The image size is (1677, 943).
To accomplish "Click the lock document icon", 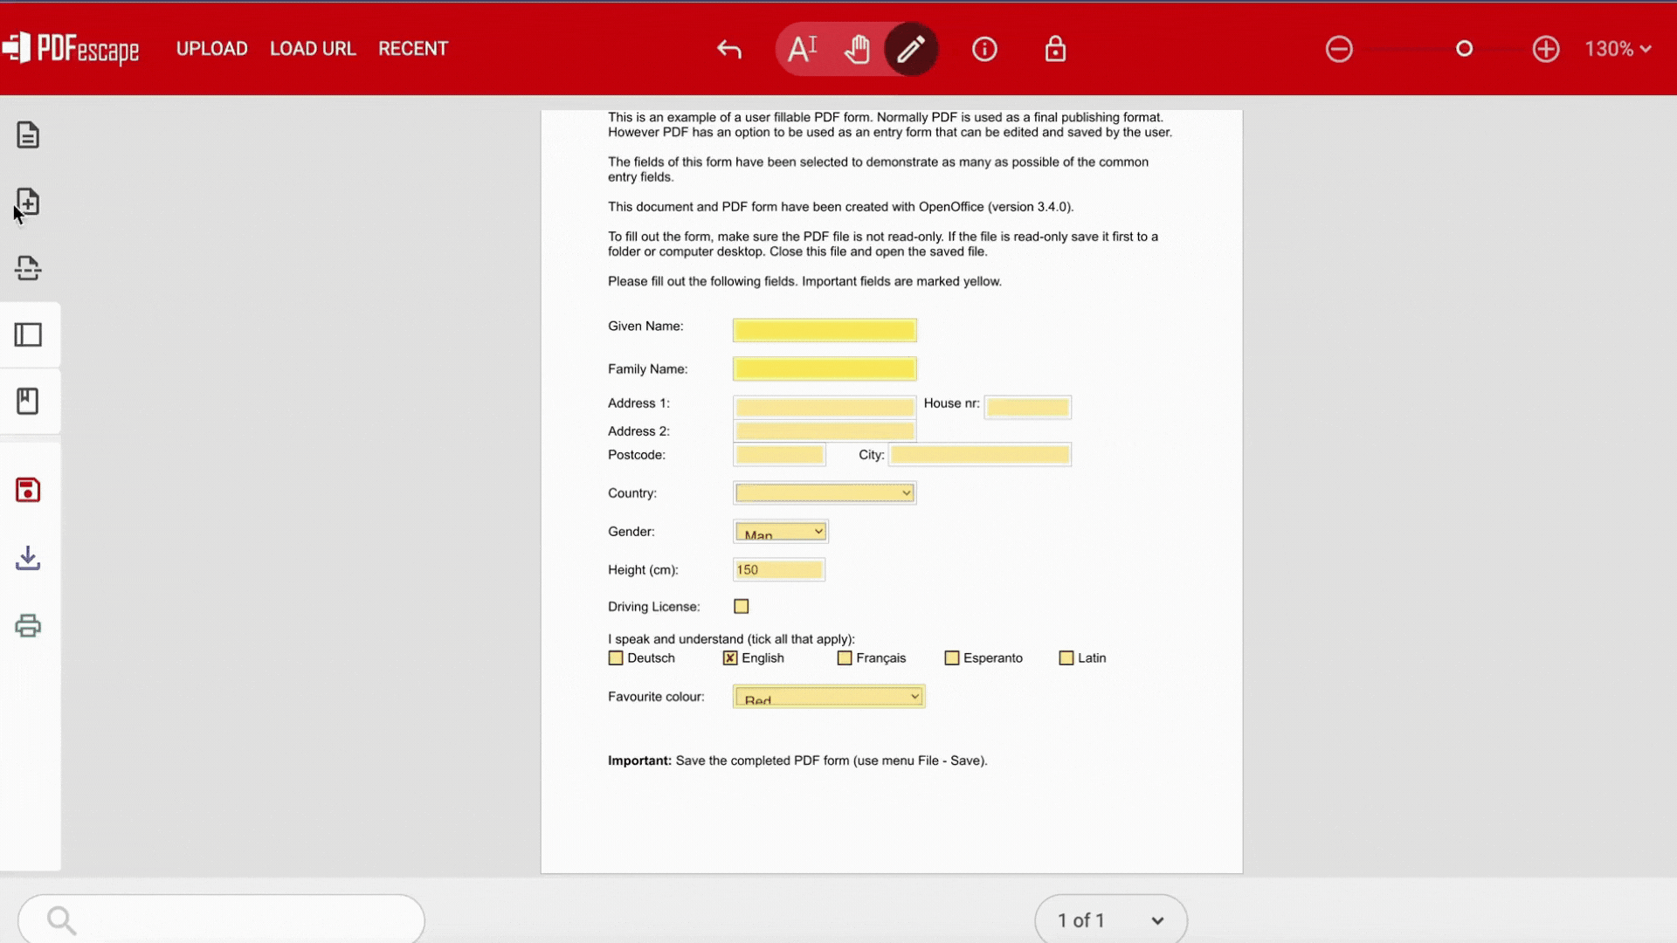I will point(1055,49).
